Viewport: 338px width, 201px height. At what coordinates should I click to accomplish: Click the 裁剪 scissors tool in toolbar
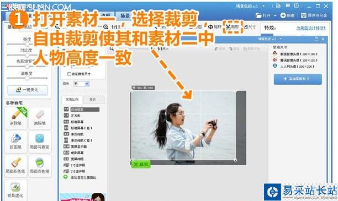click(x=233, y=27)
